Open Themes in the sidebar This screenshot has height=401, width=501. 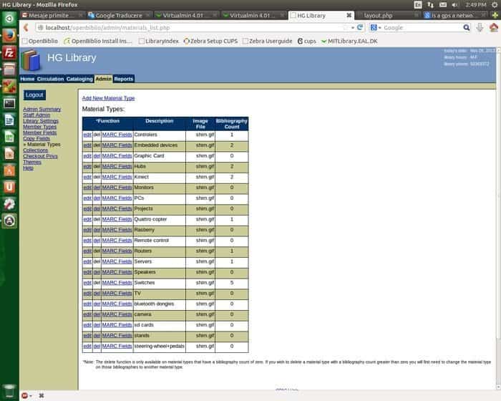[x=32, y=162]
